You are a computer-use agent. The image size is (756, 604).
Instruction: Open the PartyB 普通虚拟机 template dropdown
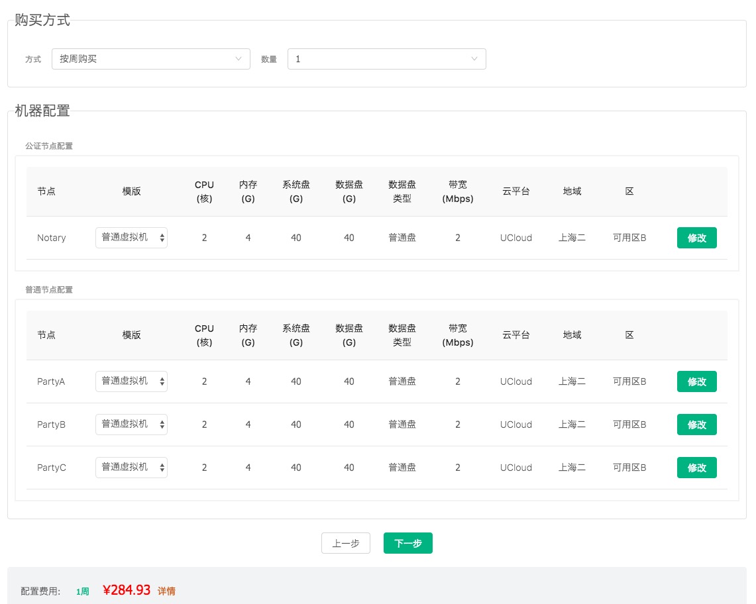[x=131, y=425]
